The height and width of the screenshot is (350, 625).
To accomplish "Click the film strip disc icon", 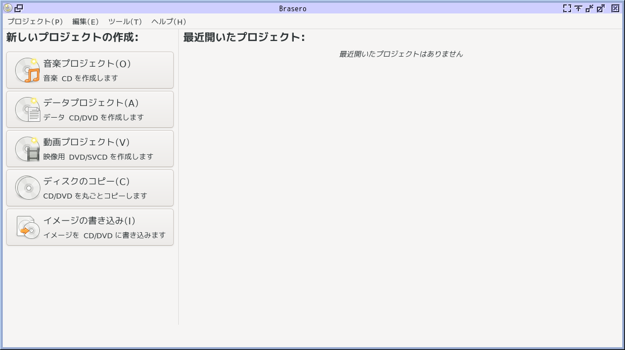I will pos(27,149).
